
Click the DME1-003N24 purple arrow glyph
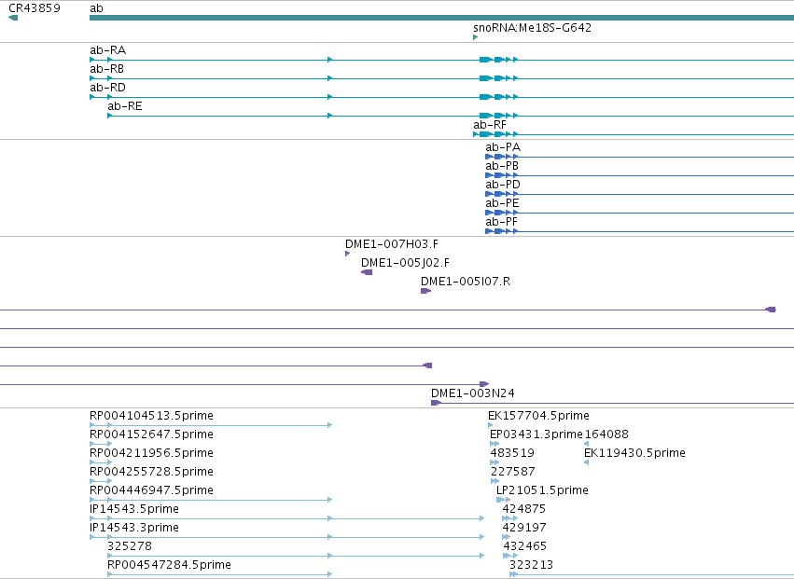436,403
